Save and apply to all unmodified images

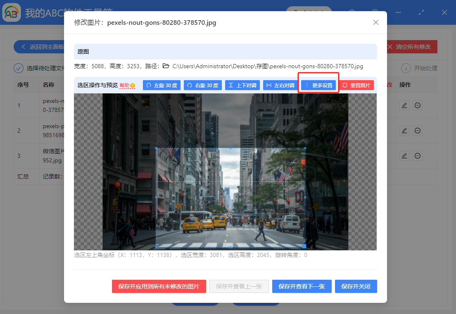pos(159,286)
